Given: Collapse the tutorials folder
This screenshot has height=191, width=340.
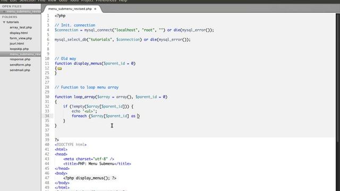Looking at the screenshot, I should [x=4, y=22].
